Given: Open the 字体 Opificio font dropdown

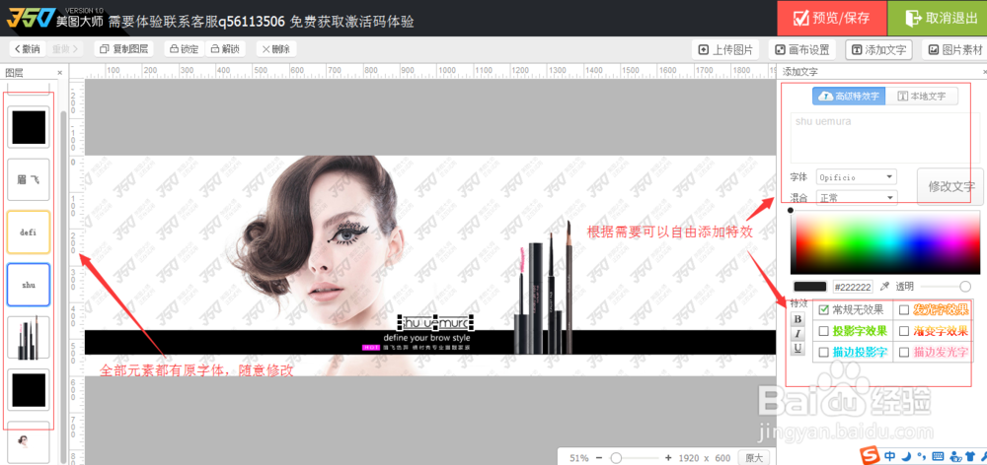Looking at the screenshot, I should 856,177.
